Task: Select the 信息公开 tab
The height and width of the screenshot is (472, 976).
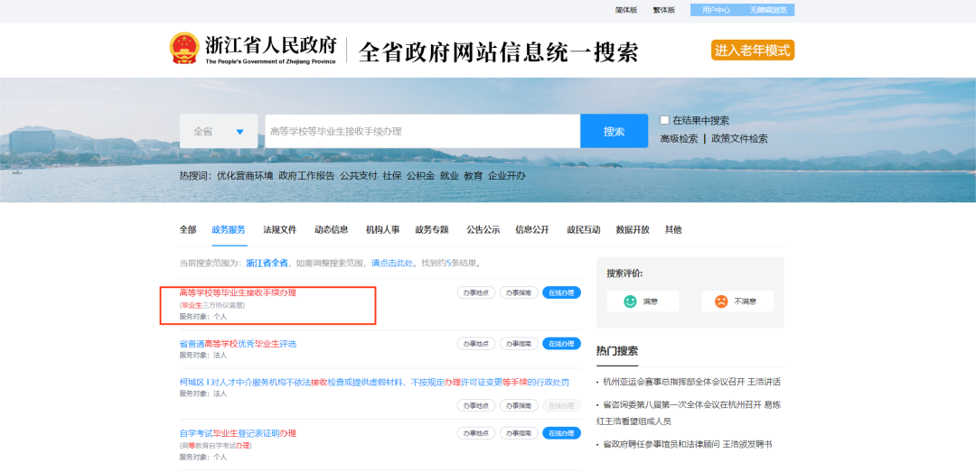Action: (x=532, y=229)
